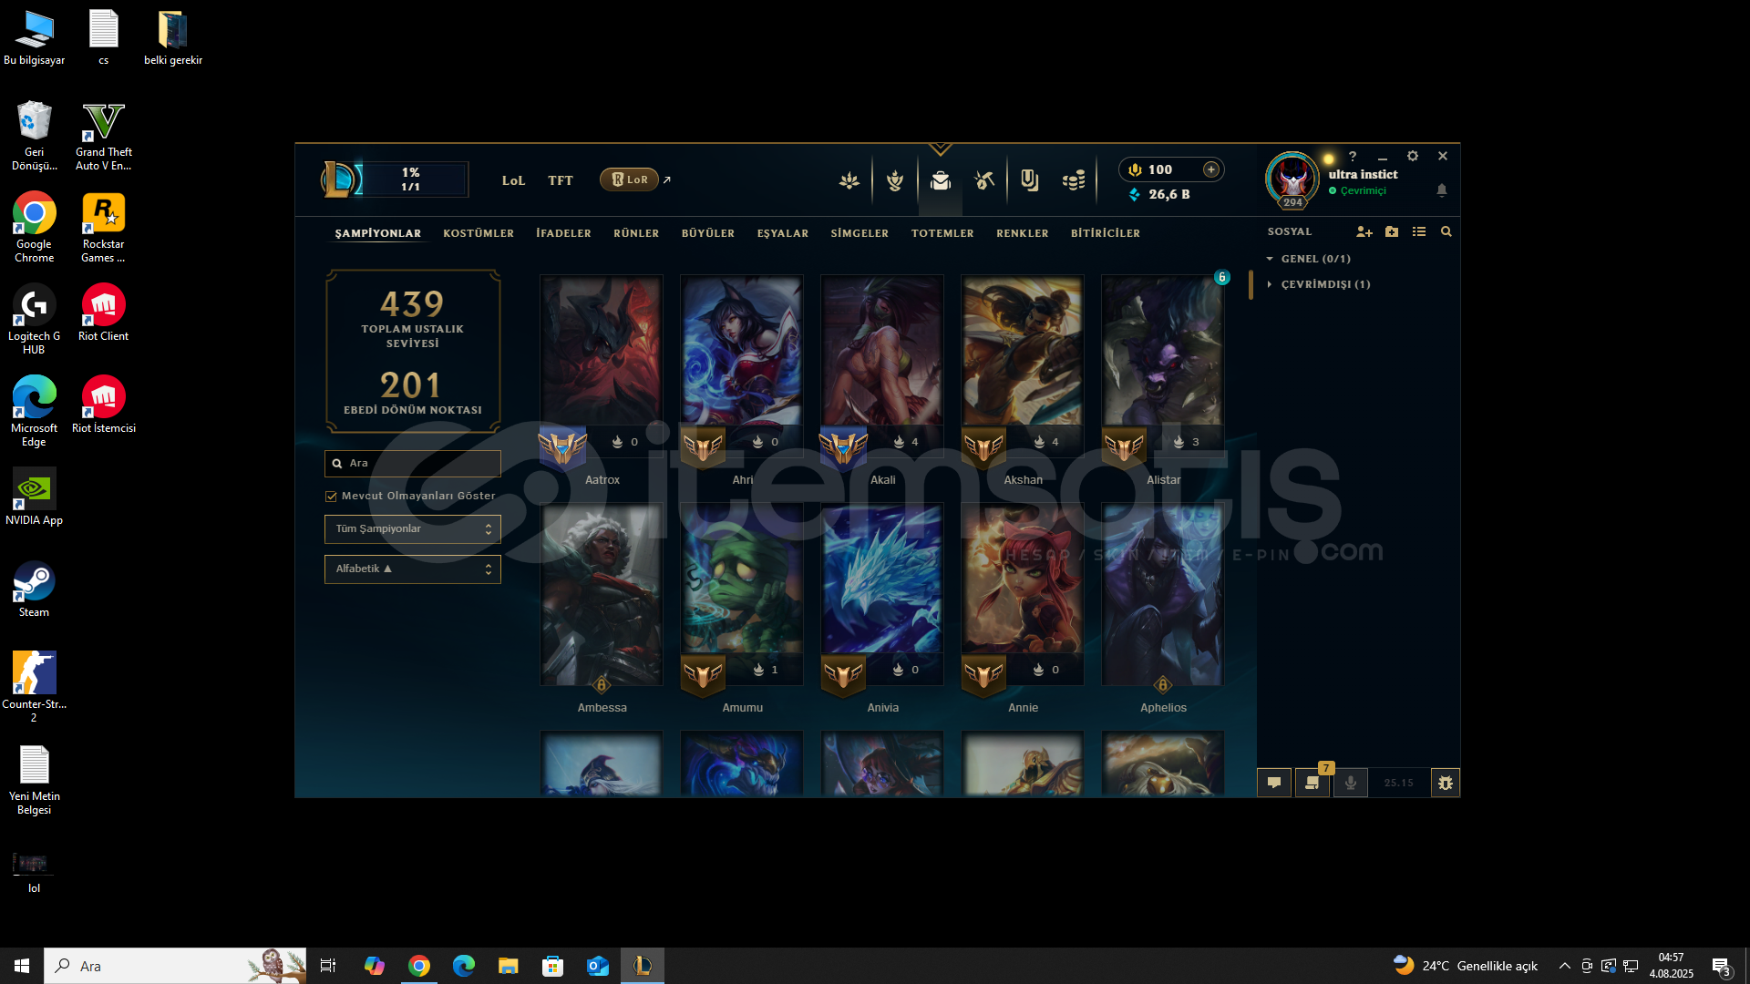Viewport: 1750px width, 984px height.
Task: Open File Explorer from the taskbar
Action: [x=508, y=966]
